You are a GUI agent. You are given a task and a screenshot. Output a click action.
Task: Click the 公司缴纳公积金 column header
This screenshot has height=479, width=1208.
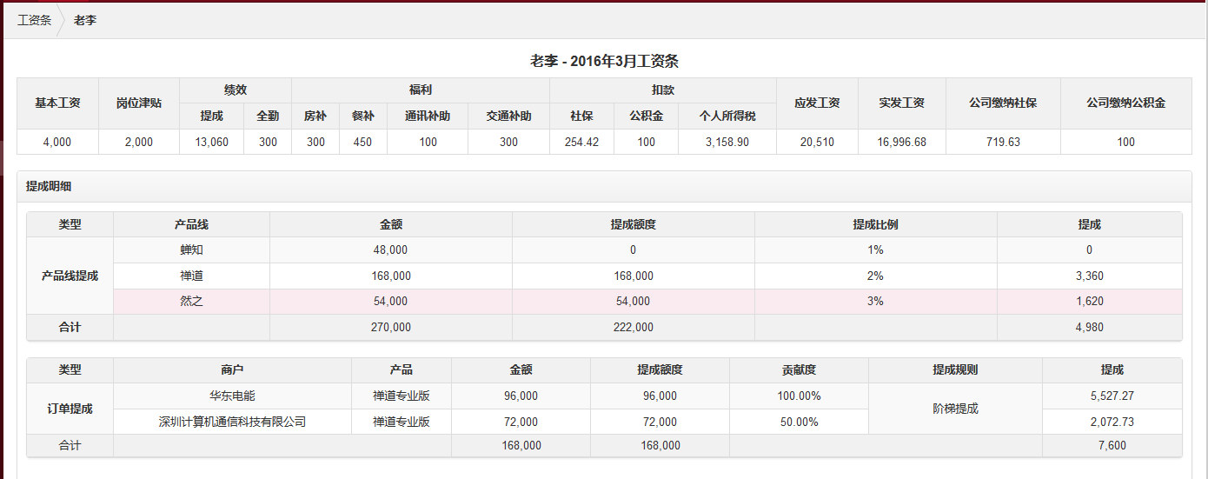1125,103
